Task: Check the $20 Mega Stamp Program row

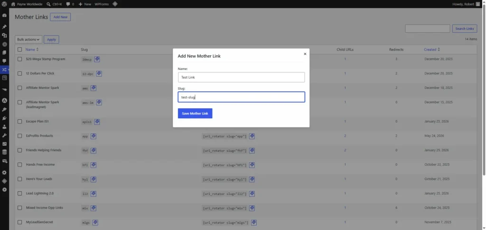Action: point(20,59)
